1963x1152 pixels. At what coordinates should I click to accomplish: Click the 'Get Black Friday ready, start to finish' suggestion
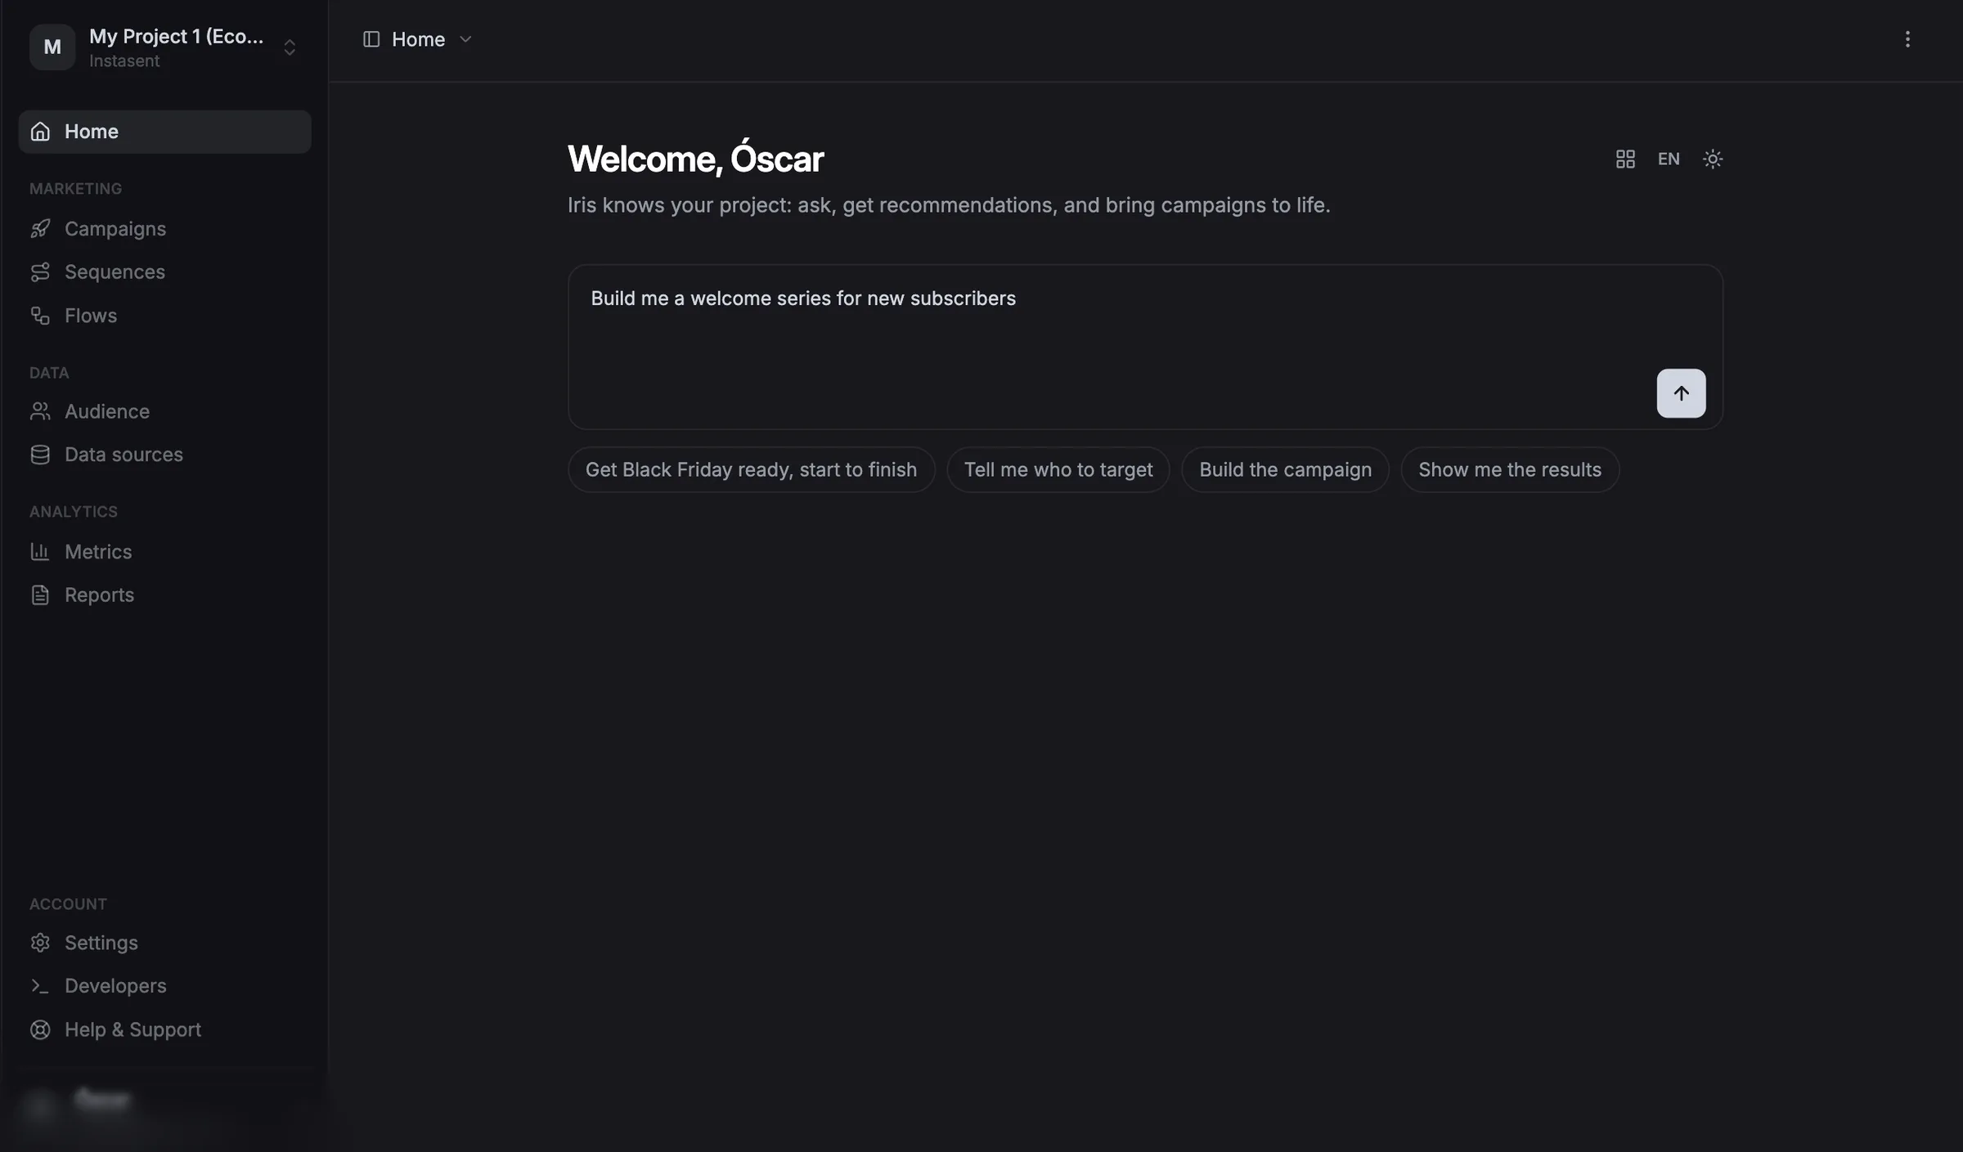(751, 469)
